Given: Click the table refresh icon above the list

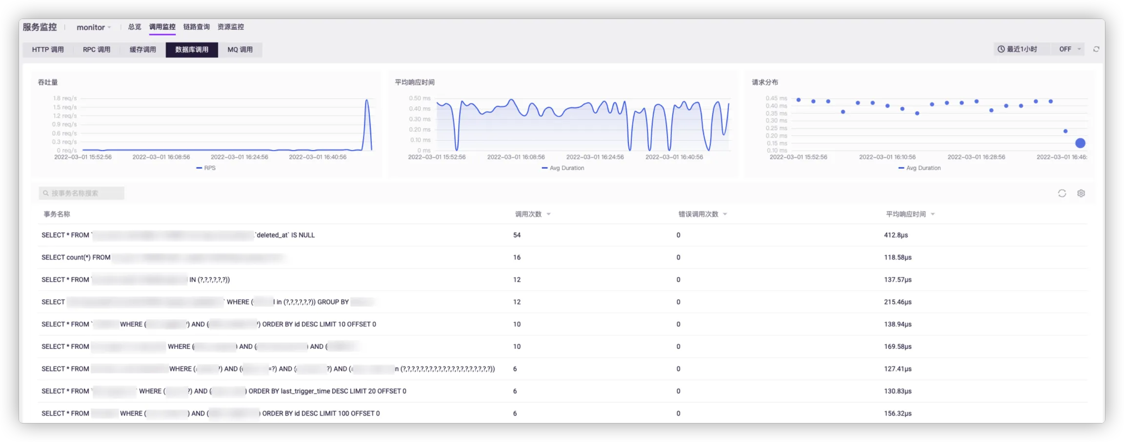Looking at the screenshot, I should point(1062,193).
